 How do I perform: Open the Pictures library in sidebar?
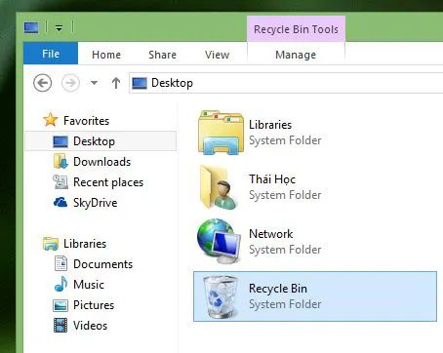point(94,305)
